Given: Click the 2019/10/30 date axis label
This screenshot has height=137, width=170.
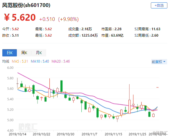Looking at the screenshot, I should pyautogui.click(x=65, y=134).
